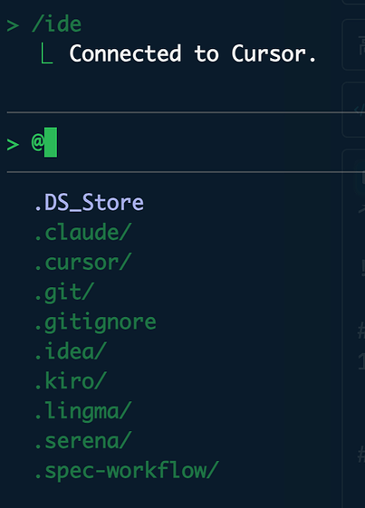Select the .git/ folder entry
Screen dimensions: 365x508
click(64, 292)
